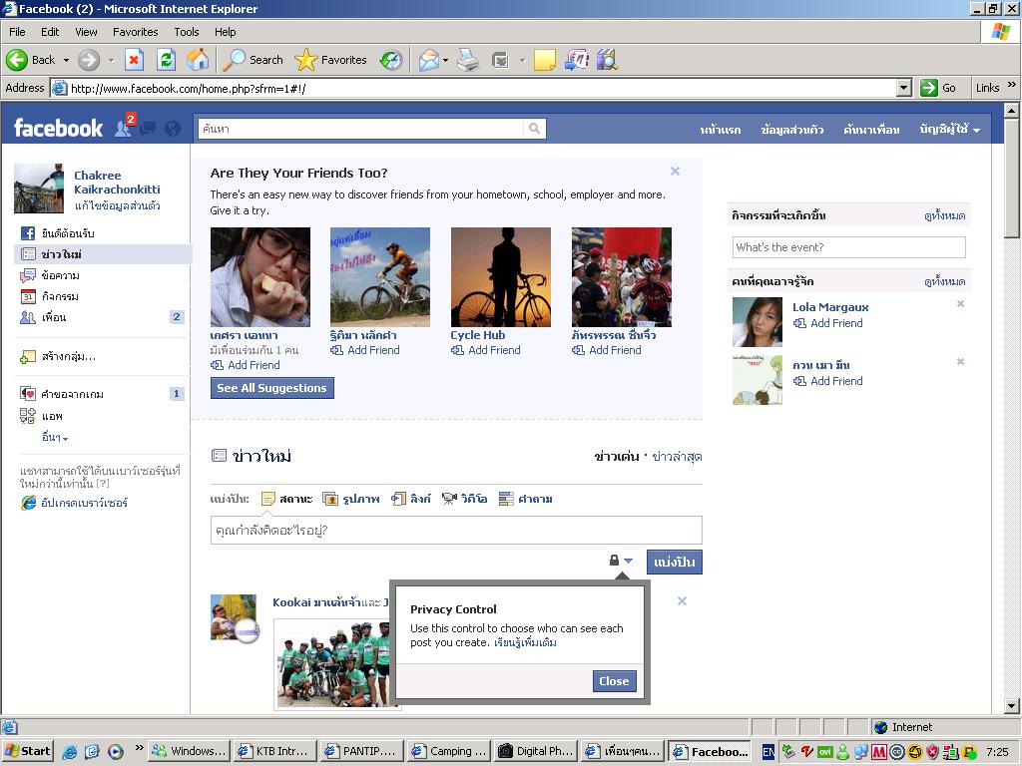Expand the บัญชีผู้ใช้ account menu

[x=949, y=130]
